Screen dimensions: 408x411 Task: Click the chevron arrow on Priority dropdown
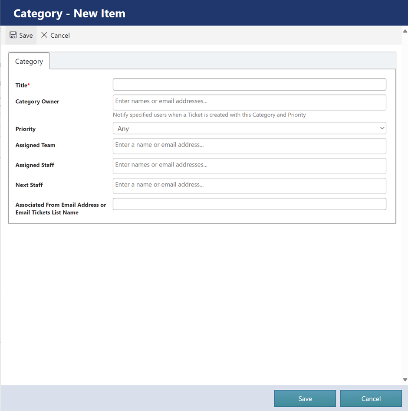point(382,128)
